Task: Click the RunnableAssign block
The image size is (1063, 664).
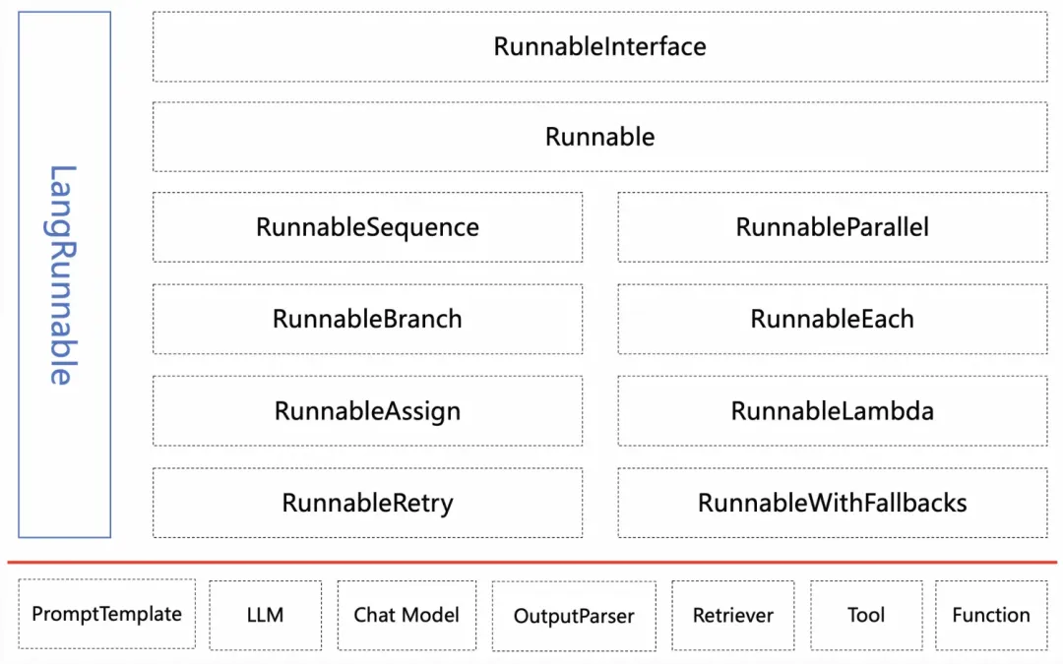Action: click(367, 410)
